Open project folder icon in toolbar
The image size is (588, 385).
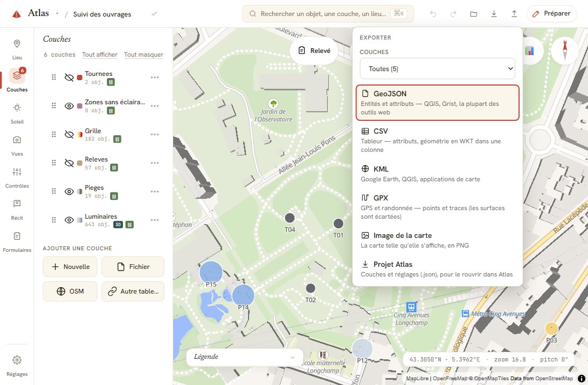pyautogui.click(x=474, y=14)
